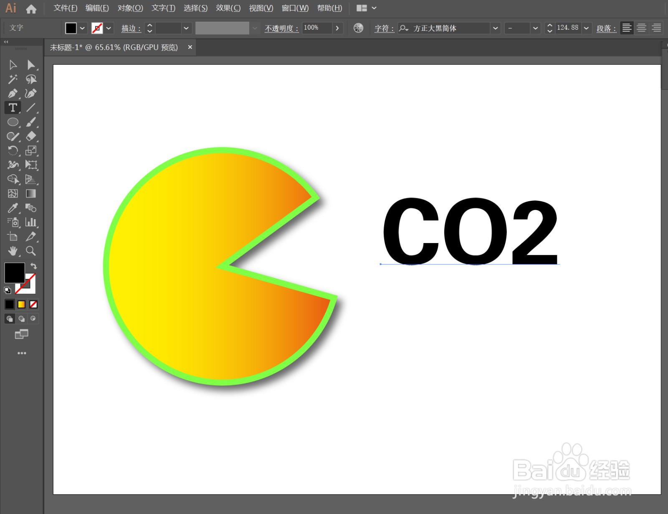The image size is (668, 514).
Task: Enable Draw Inside mode
Action: click(x=33, y=319)
